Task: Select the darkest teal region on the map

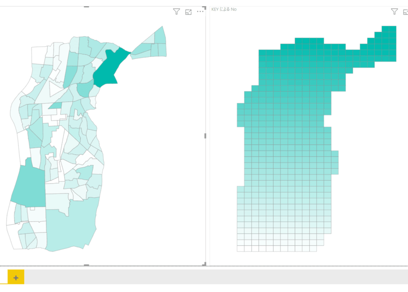Action: (110, 69)
